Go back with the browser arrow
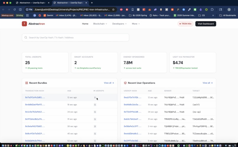Image resolution: width=238 pixels, height=147 pixels. coord(3,9)
